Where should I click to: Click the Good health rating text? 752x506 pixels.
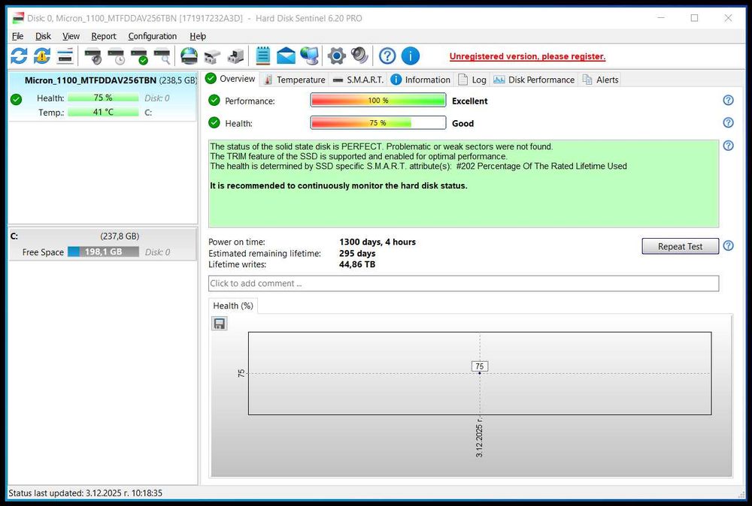[x=462, y=124]
